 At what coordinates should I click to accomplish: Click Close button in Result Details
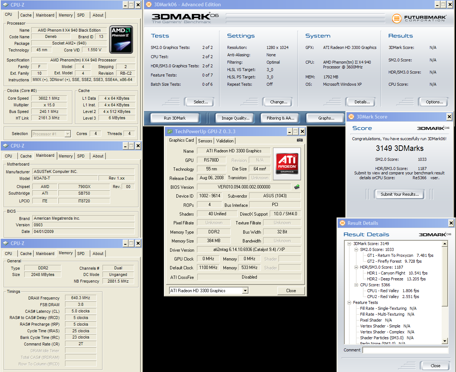(435, 366)
